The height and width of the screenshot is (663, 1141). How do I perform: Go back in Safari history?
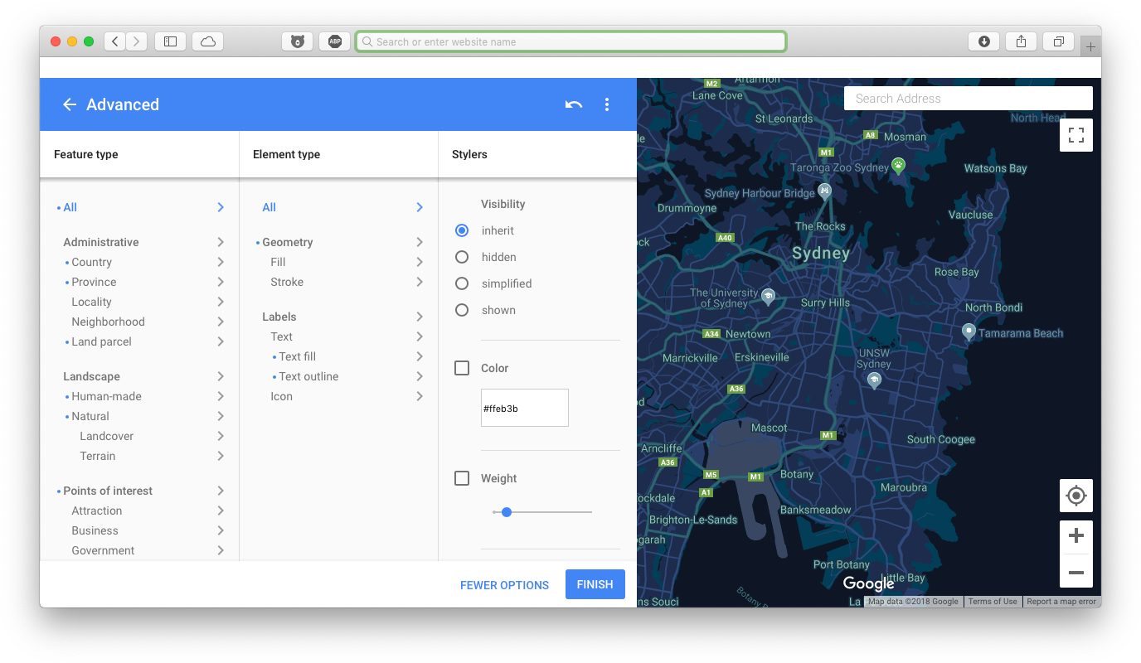click(115, 41)
